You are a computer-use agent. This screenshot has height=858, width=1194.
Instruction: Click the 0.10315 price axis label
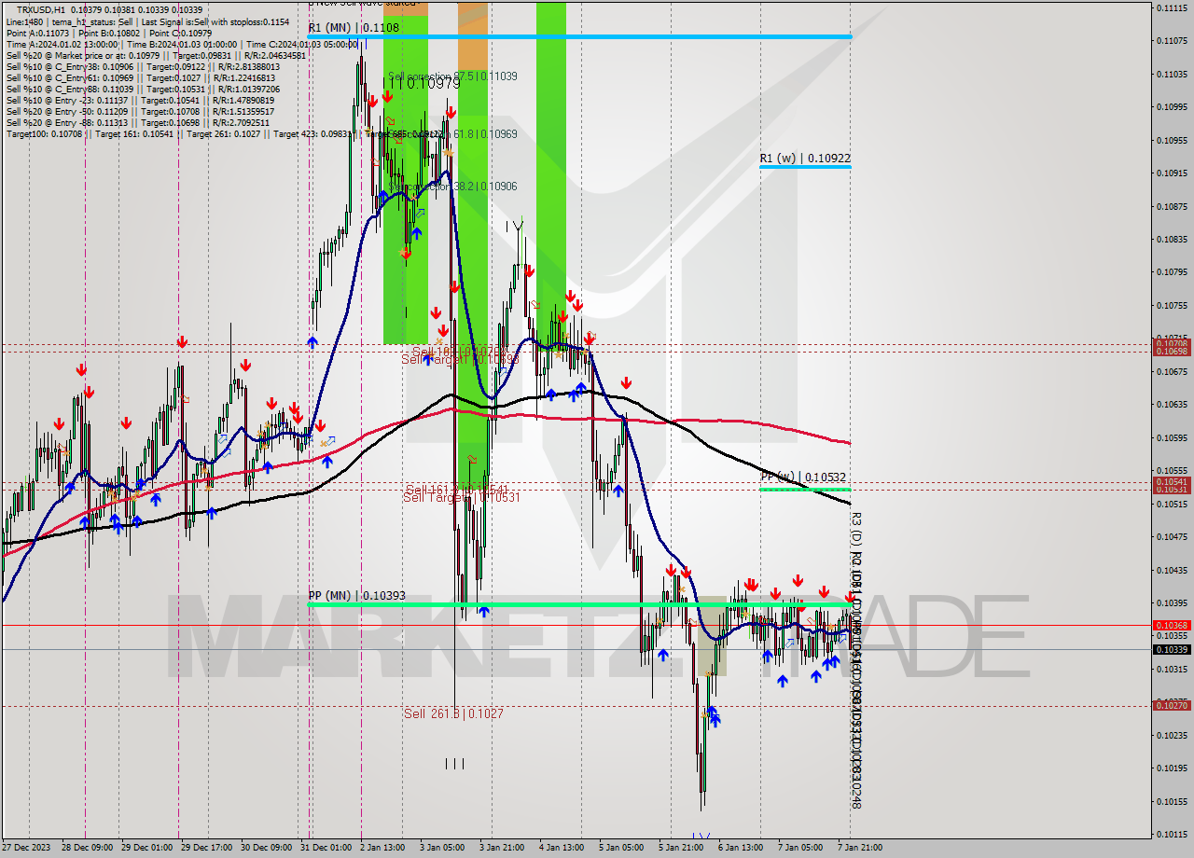tap(1171, 669)
